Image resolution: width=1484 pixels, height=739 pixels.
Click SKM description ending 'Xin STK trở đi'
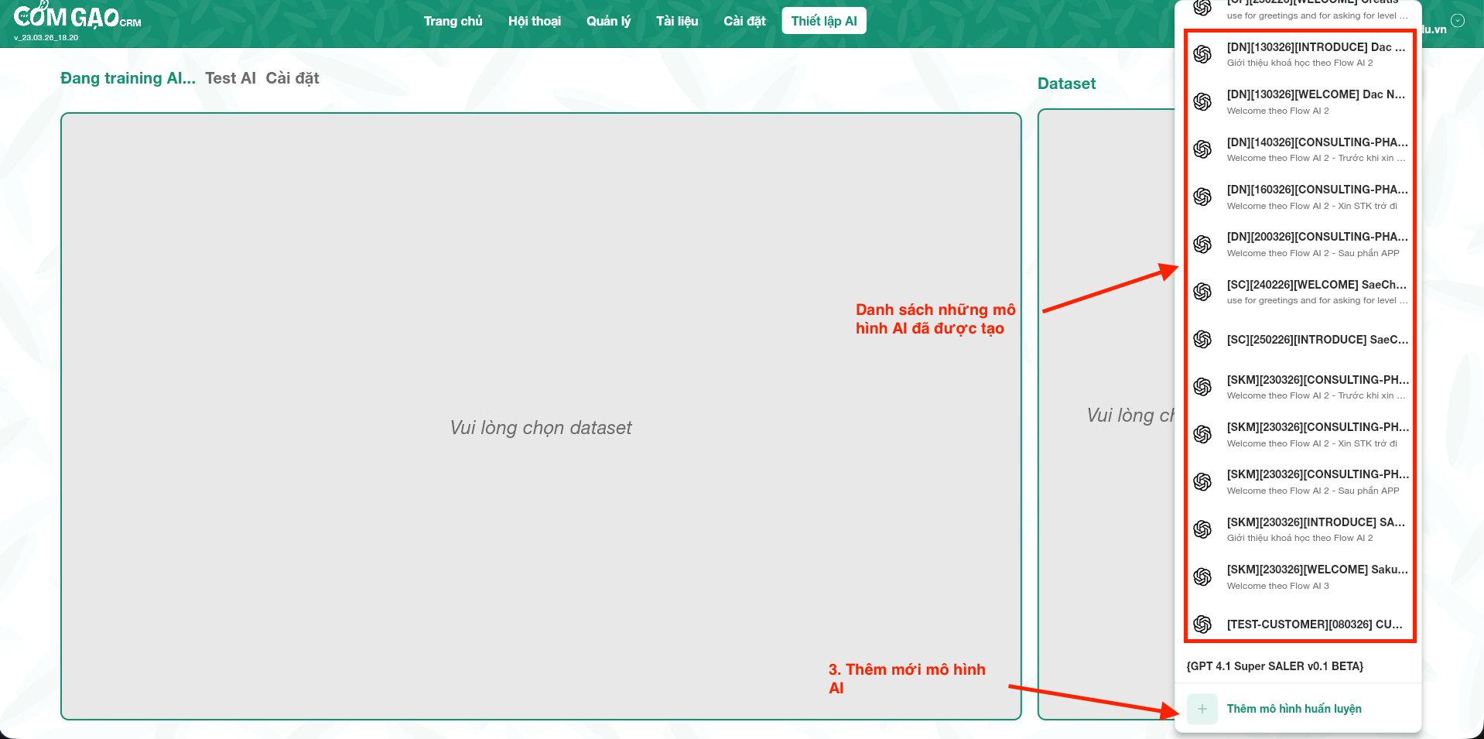pyautogui.click(x=1311, y=443)
